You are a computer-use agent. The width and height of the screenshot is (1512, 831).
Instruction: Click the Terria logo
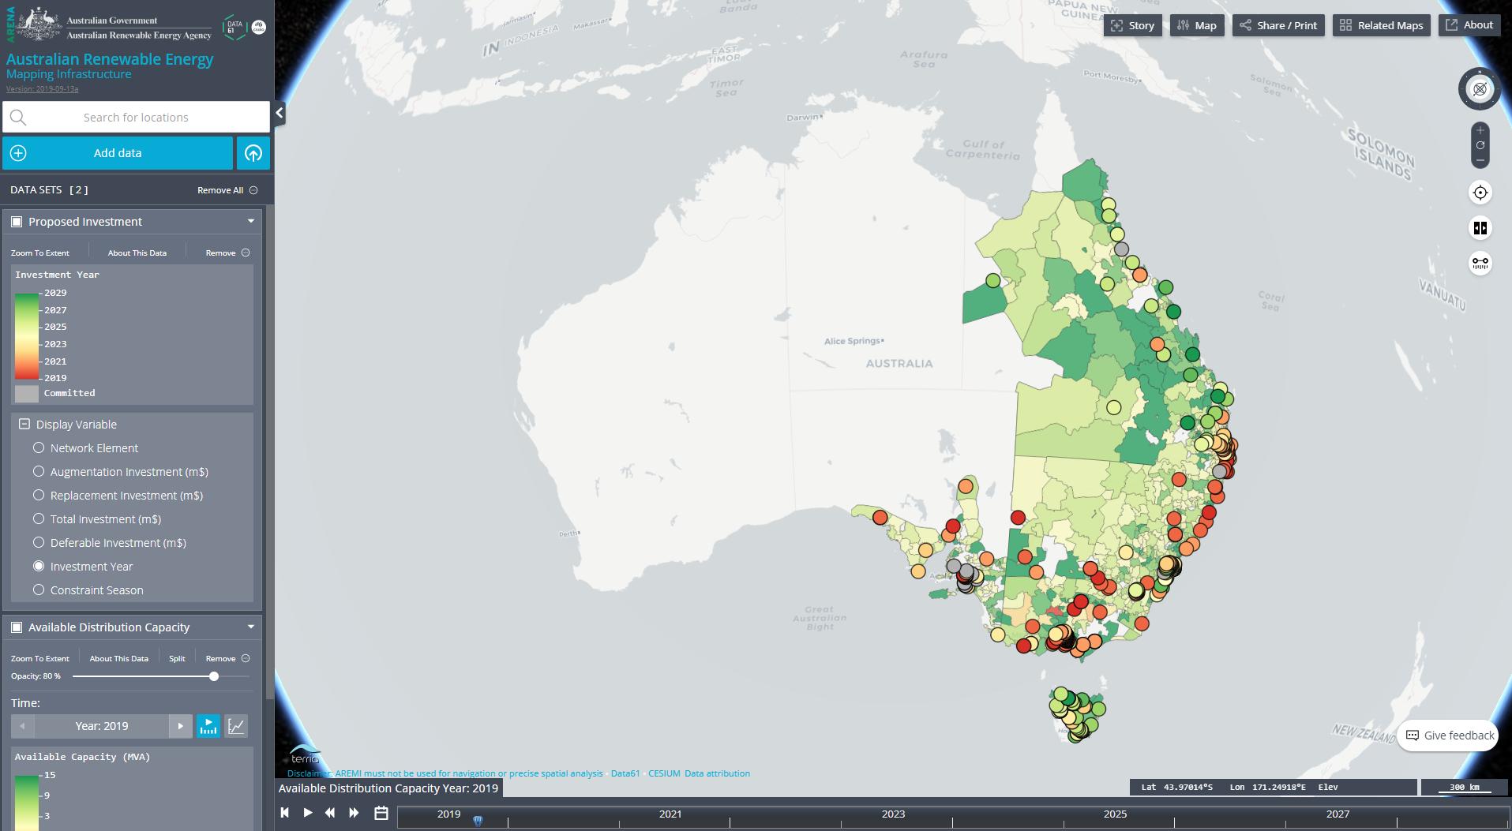point(305,753)
